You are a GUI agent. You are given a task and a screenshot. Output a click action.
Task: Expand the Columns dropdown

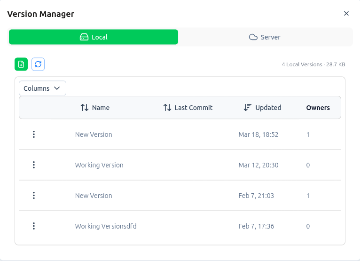[42, 88]
